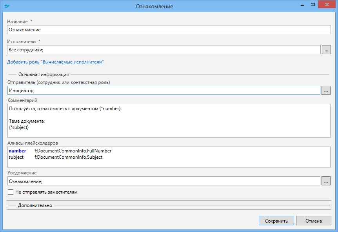Expand the Дополнительно section
The height and width of the screenshot is (232, 338).
tap(35, 205)
